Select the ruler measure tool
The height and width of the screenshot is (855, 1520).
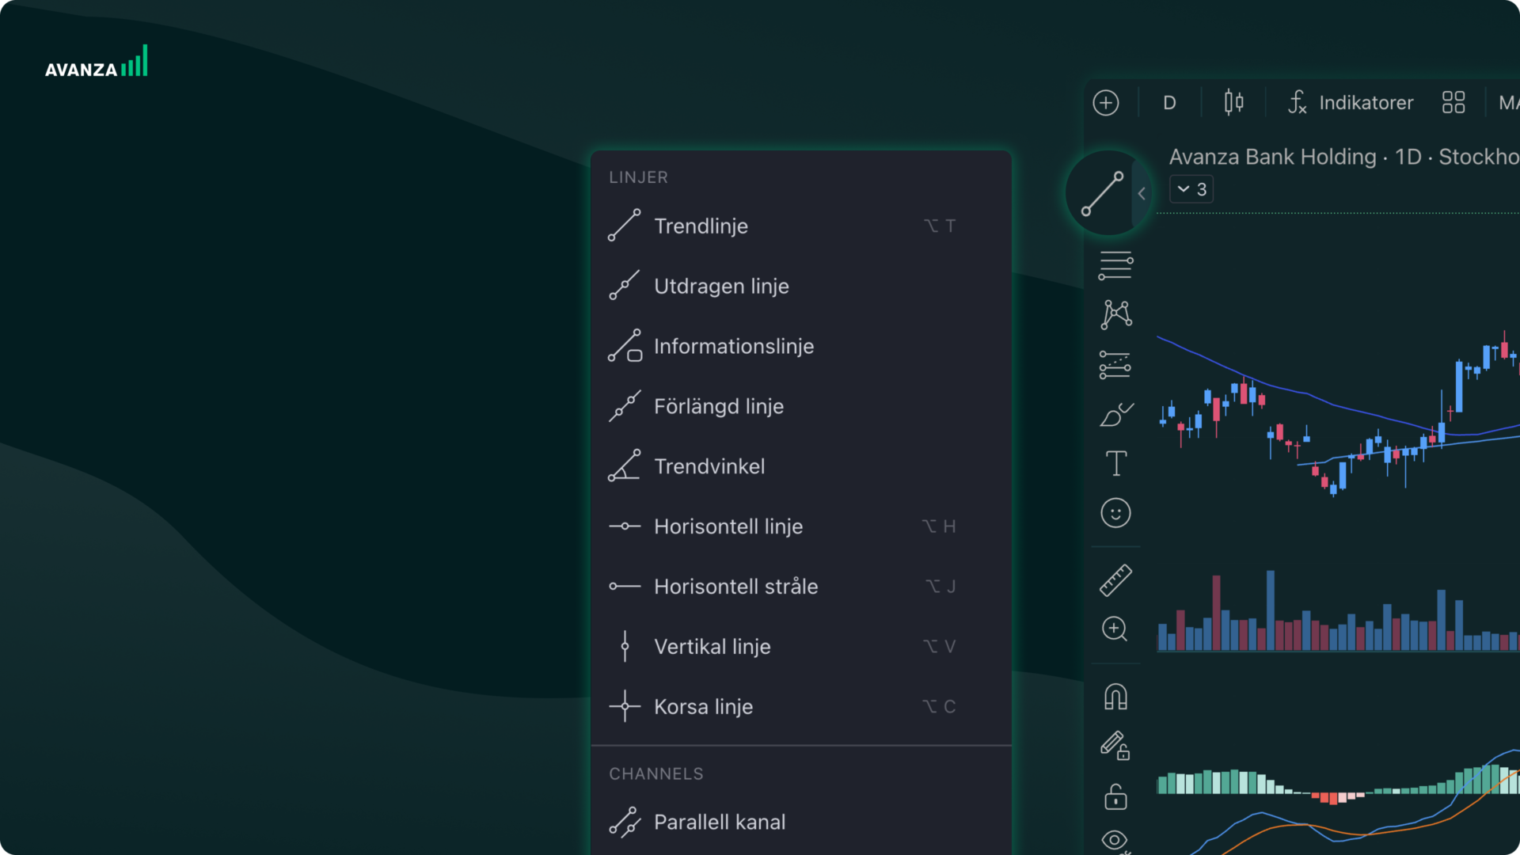click(1115, 580)
